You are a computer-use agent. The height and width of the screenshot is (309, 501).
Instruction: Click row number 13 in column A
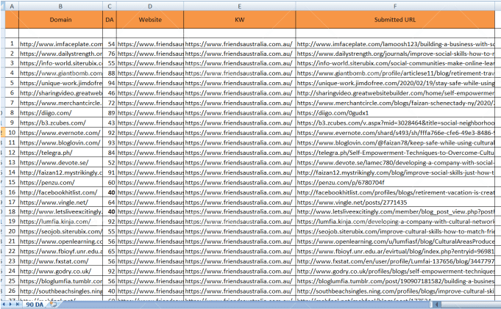pyautogui.click(x=12, y=162)
